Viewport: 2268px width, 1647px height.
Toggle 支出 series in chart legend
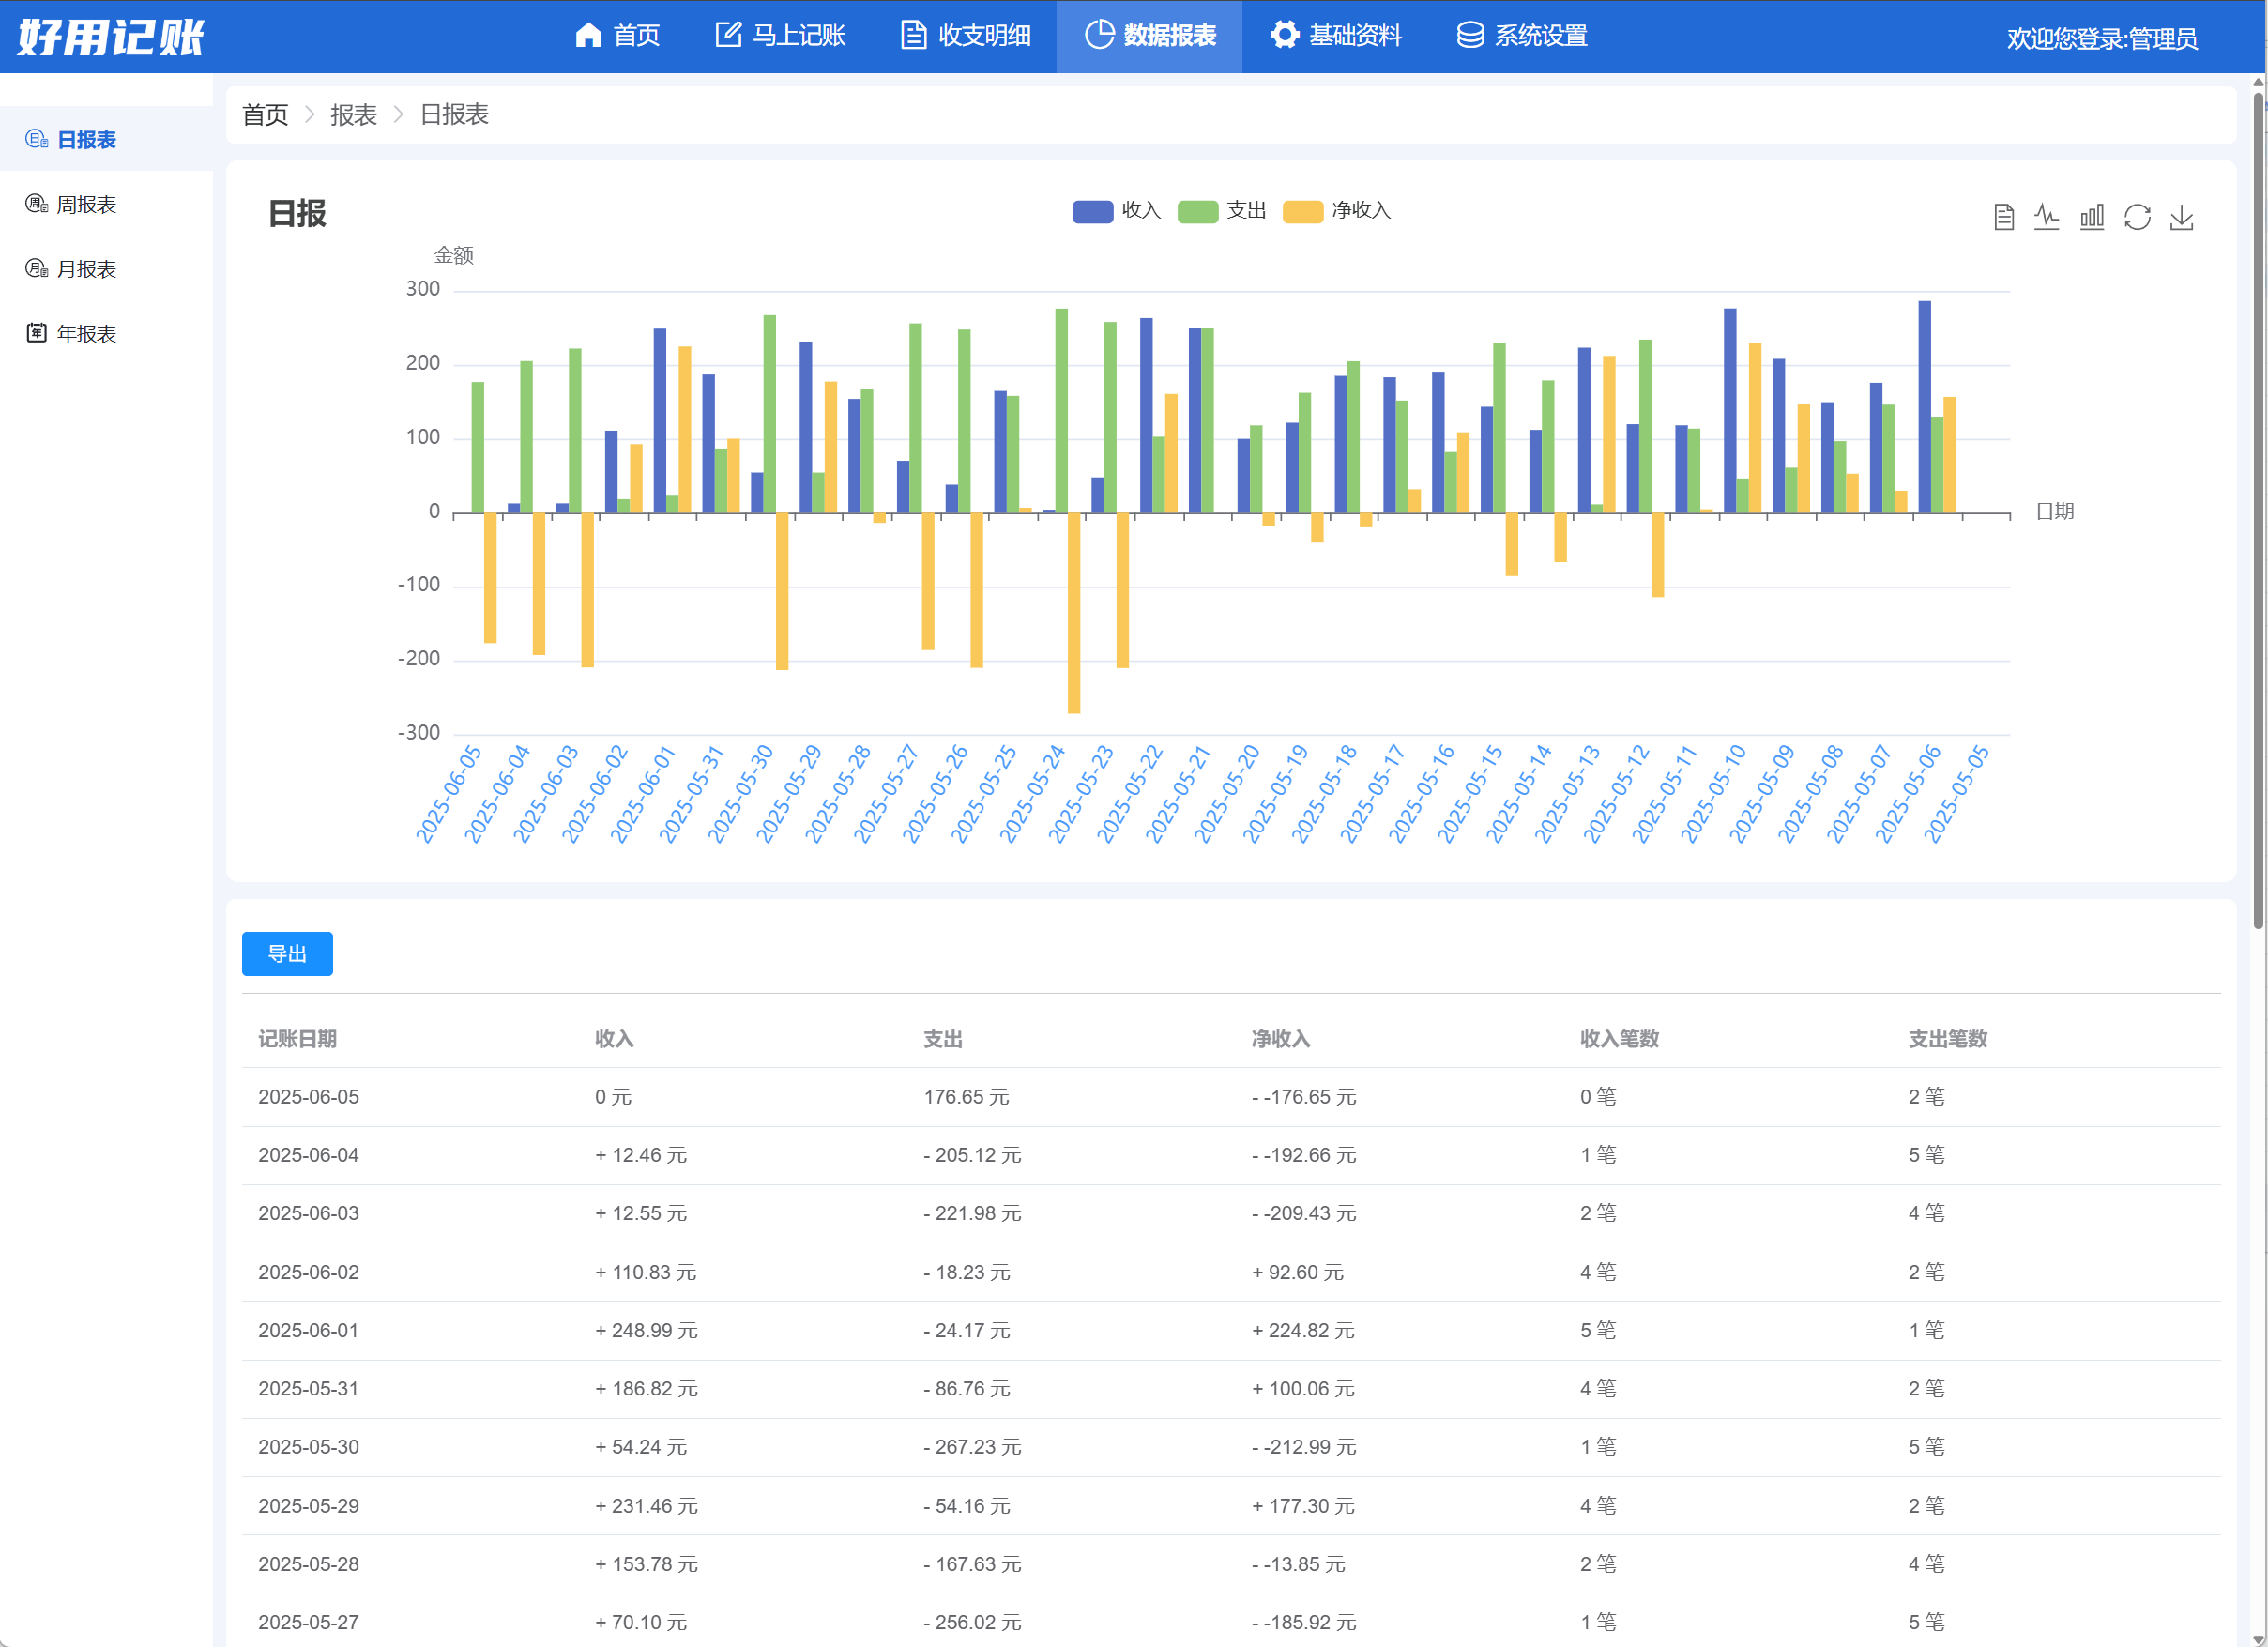tap(1222, 211)
